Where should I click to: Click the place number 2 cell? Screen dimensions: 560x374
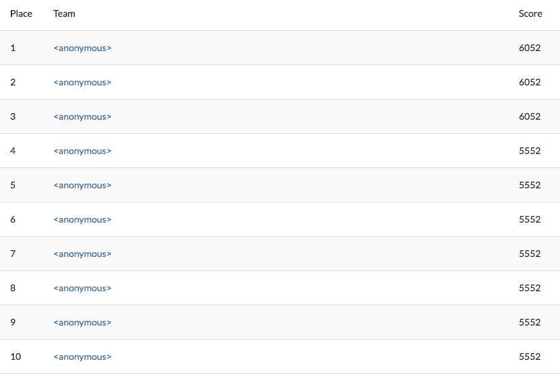click(x=13, y=82)
